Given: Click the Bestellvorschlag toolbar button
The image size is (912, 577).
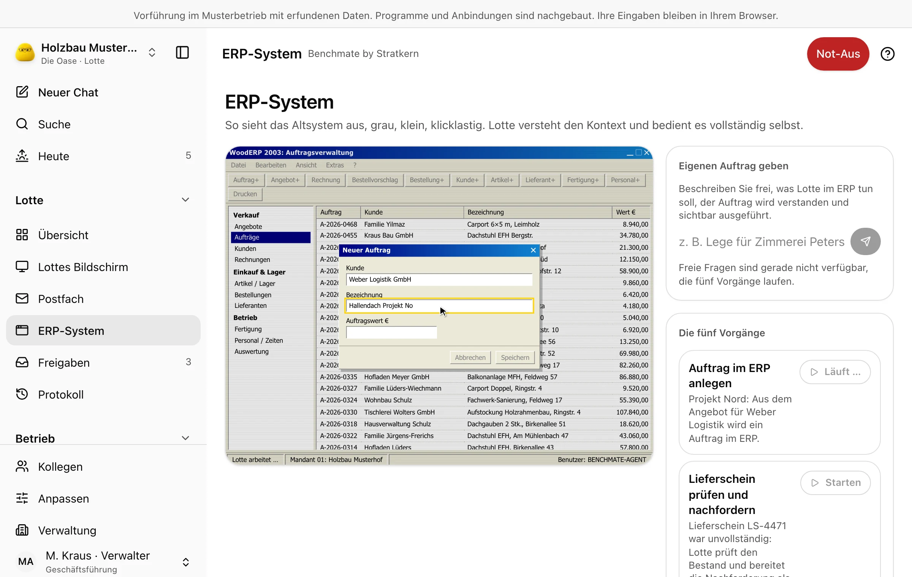Looking at the screenshot, I should click(x=375, y=180).
